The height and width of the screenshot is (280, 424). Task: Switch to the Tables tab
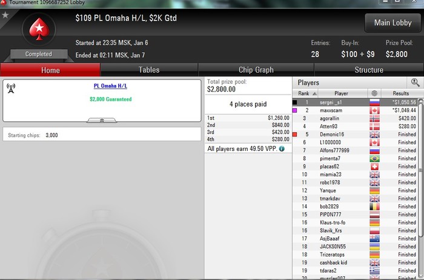pos(149,70)
